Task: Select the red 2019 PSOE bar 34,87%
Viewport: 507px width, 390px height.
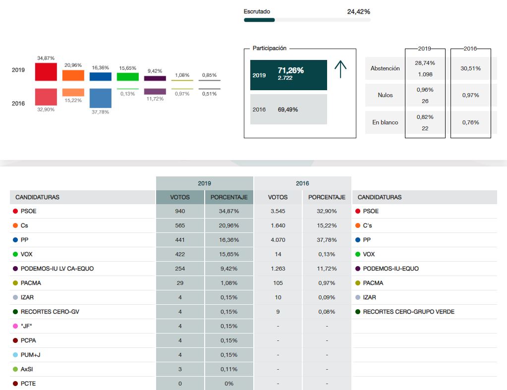Action: (46, 72)
